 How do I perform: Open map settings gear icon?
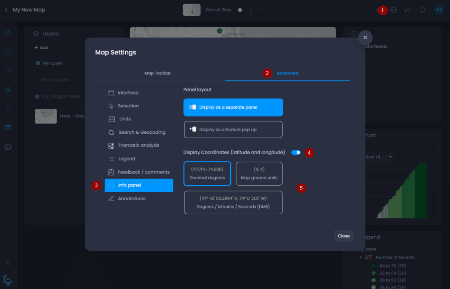point(393,10)
